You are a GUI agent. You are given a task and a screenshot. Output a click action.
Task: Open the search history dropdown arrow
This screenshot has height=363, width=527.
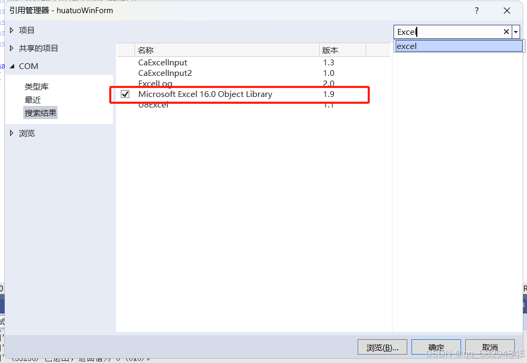click(516, 32)
